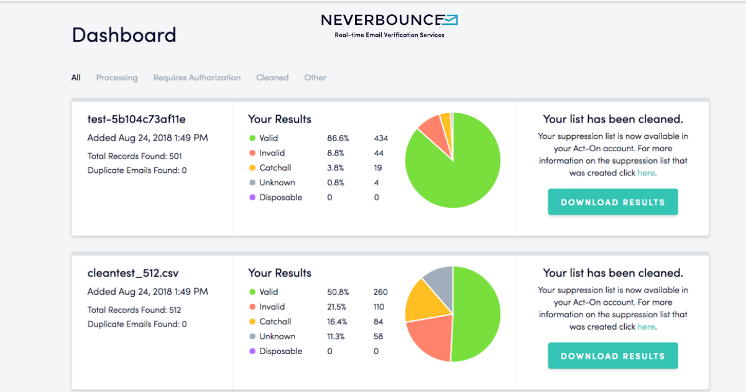Click 'Total Records Found: 512'
This screenshot has height=392, width=746.
click(135, 310)
